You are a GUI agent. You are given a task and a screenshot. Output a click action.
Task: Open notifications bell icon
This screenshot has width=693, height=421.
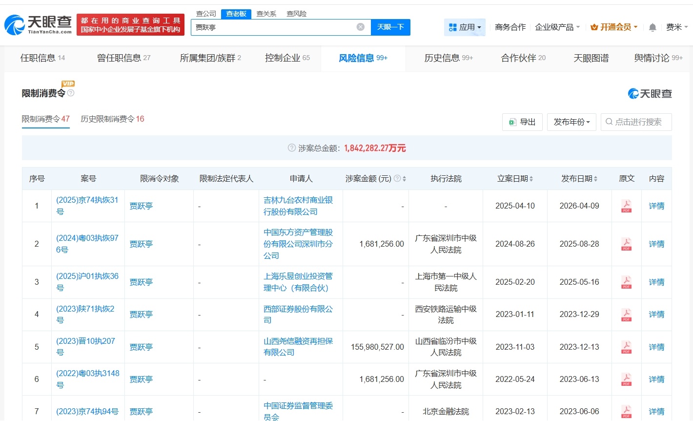[652, 27]
